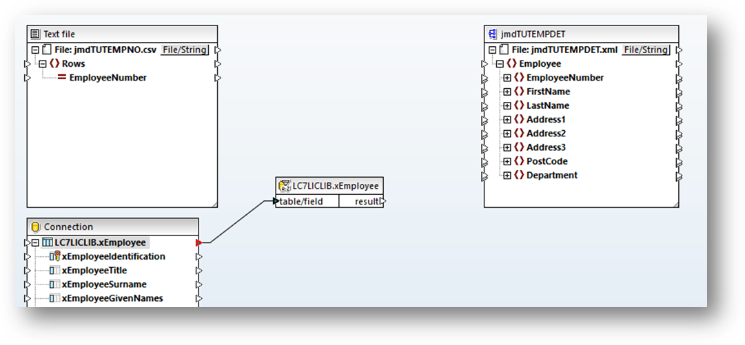Expand the Address2 node

(507, 134)
